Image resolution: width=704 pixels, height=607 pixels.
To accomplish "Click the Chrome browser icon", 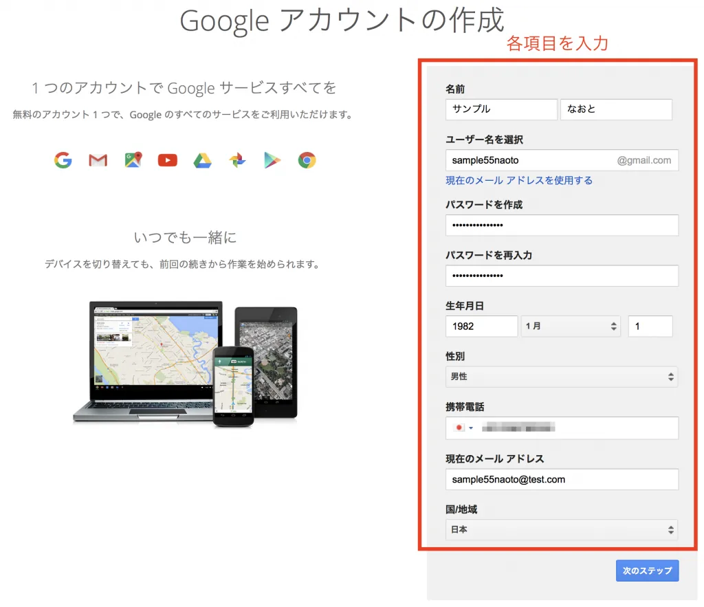I will click(x=307, y=160).
